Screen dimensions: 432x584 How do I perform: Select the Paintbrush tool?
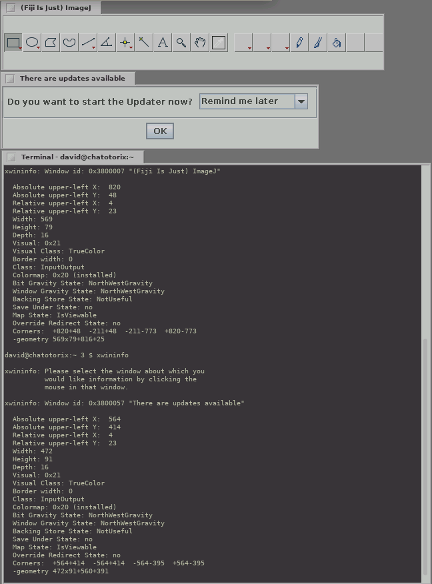[x=318, y=43]
